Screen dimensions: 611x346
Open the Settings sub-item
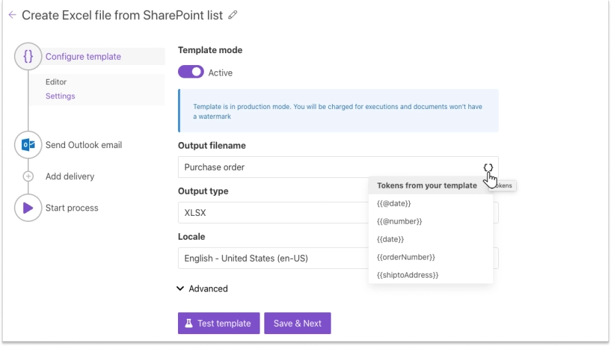pyautogui.click(x=60, y=96)
